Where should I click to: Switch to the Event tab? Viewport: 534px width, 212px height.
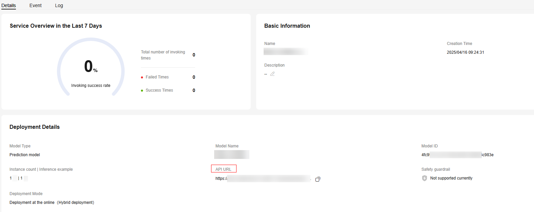coord(35,5)
